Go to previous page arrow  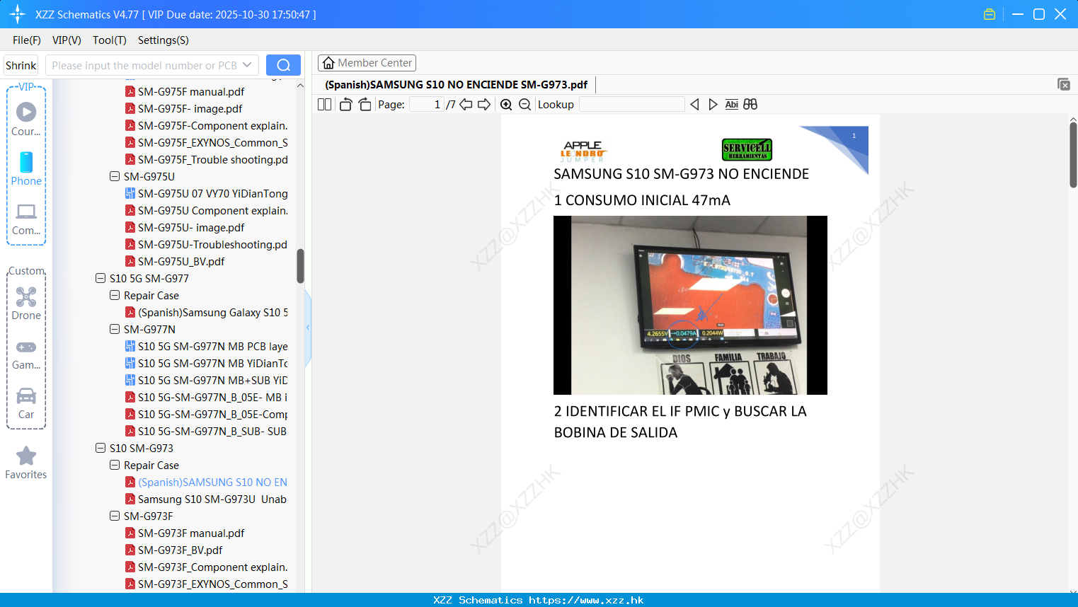[x=466, y=104]
